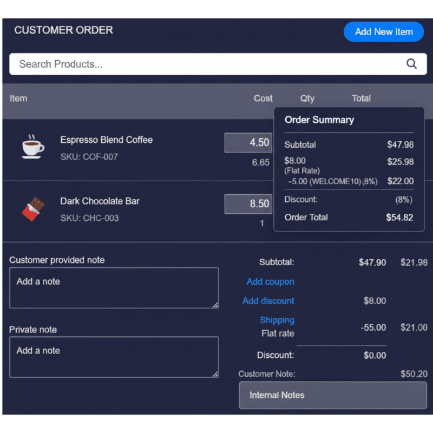Click the $25.98 flat rate amount
Viewport: 433px width, 433px height.
400,161
